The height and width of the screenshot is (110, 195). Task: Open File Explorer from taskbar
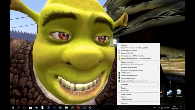[x=66, y=108]
